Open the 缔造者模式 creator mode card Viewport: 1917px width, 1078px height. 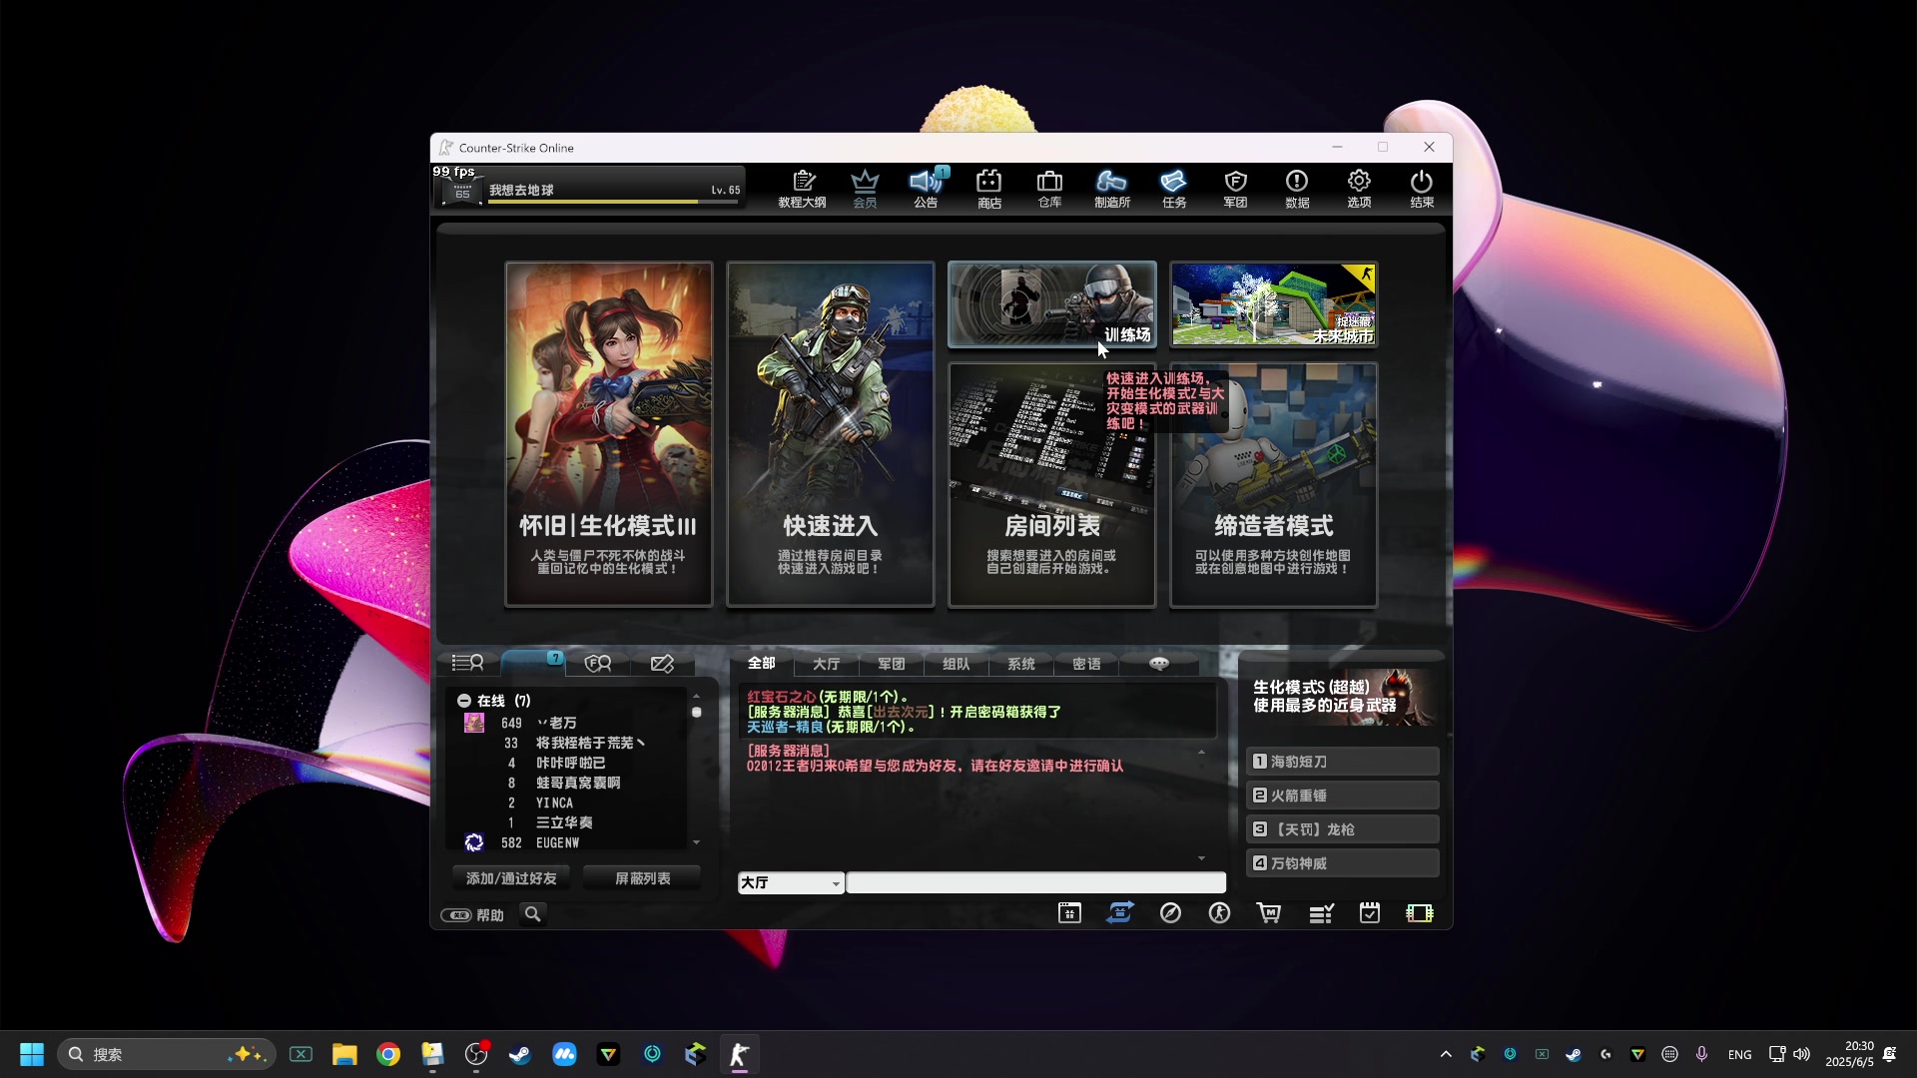tap(1274, 485)
